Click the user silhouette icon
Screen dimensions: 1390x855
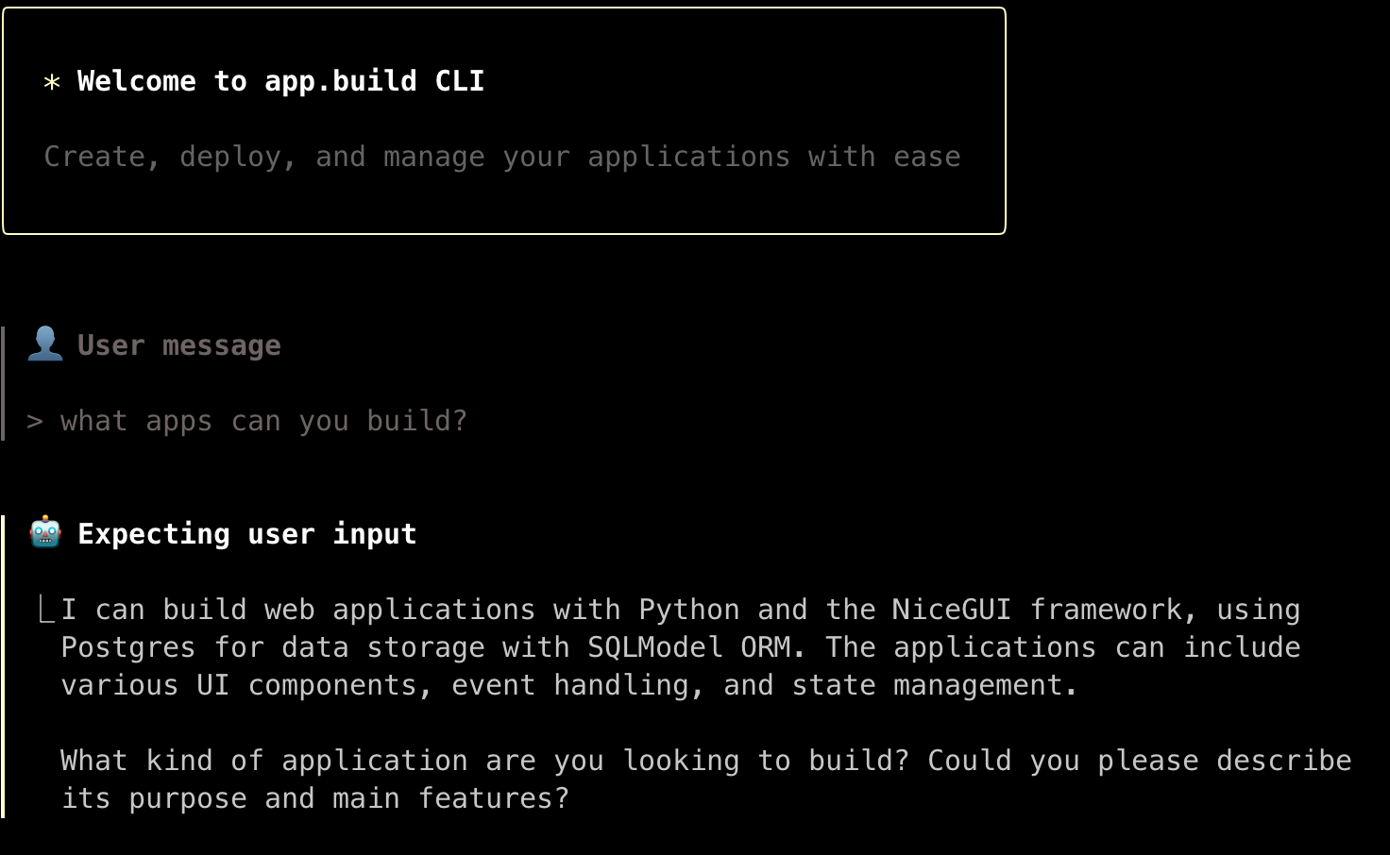[45, 344]
